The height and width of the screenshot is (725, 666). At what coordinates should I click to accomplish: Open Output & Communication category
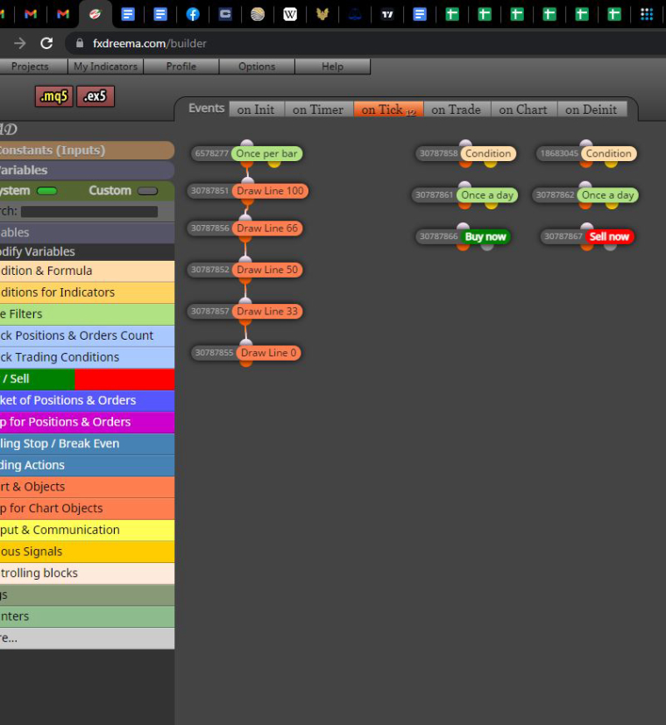click(x=87, y=530)
